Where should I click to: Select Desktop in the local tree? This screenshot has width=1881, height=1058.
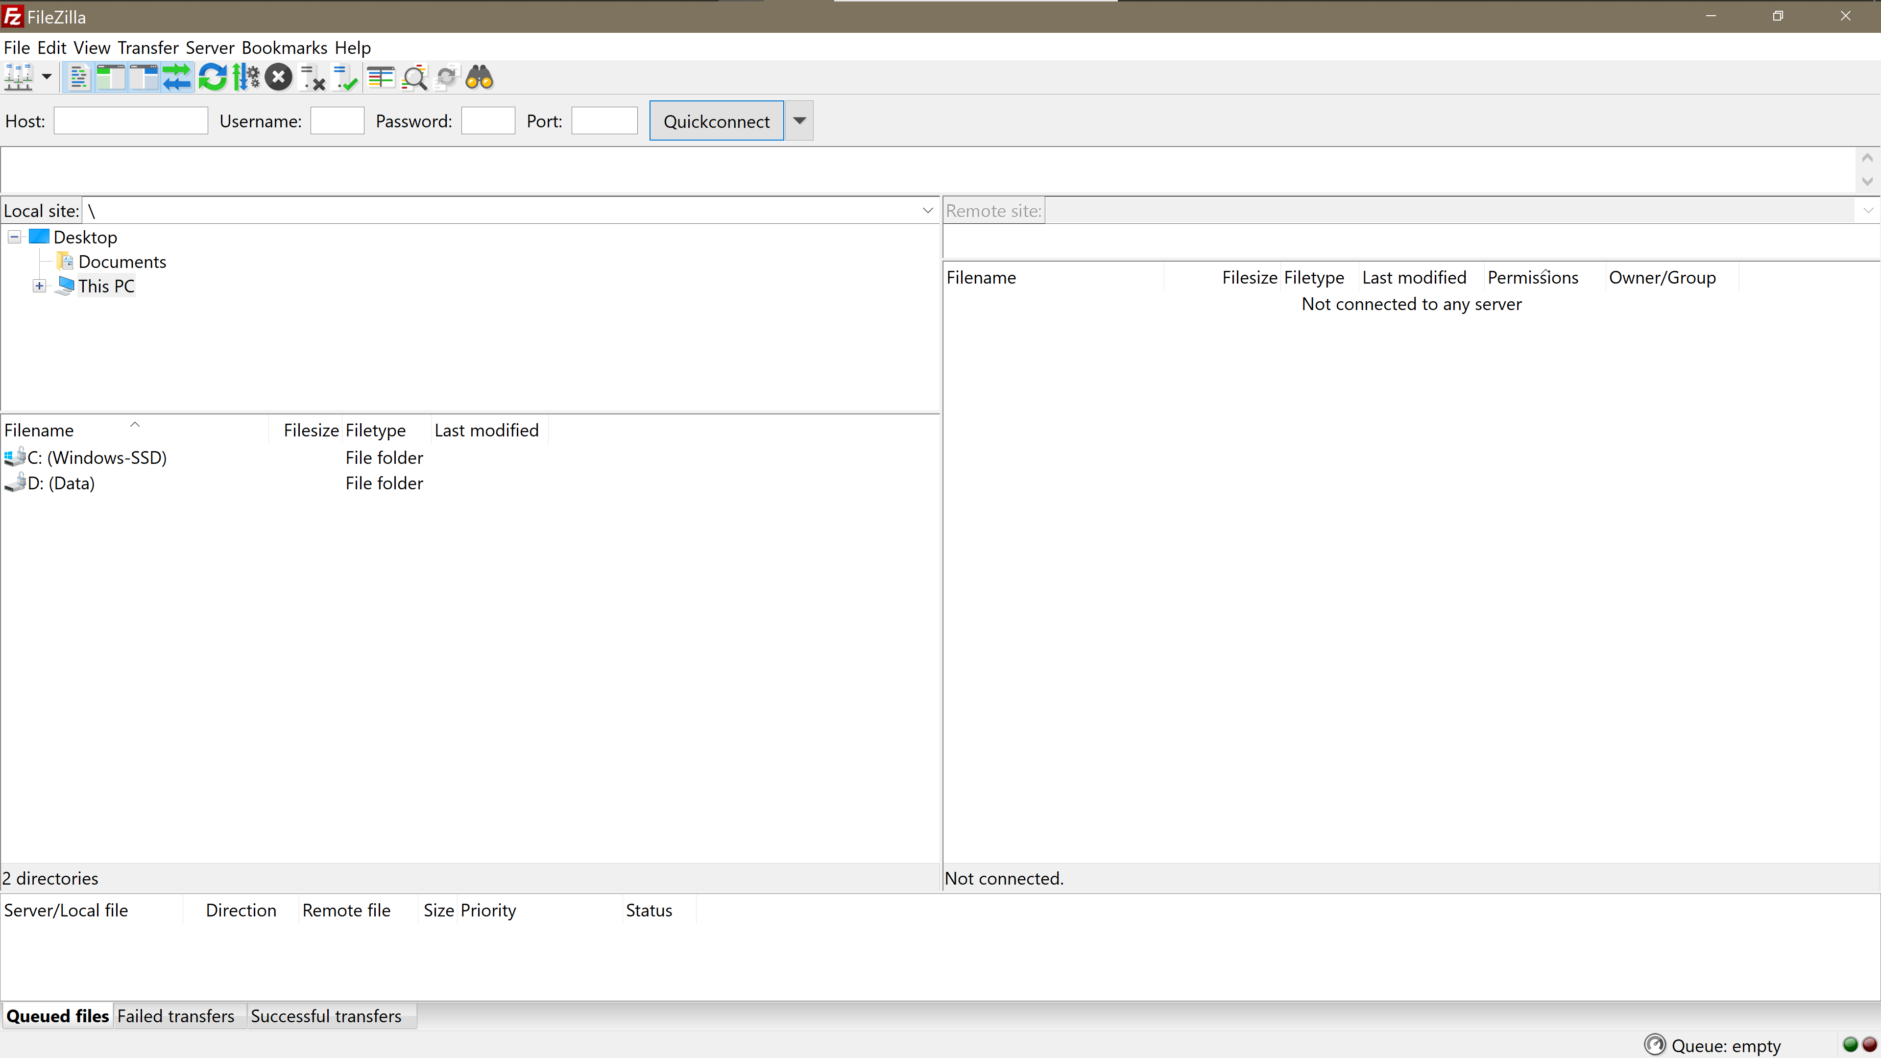85,237
